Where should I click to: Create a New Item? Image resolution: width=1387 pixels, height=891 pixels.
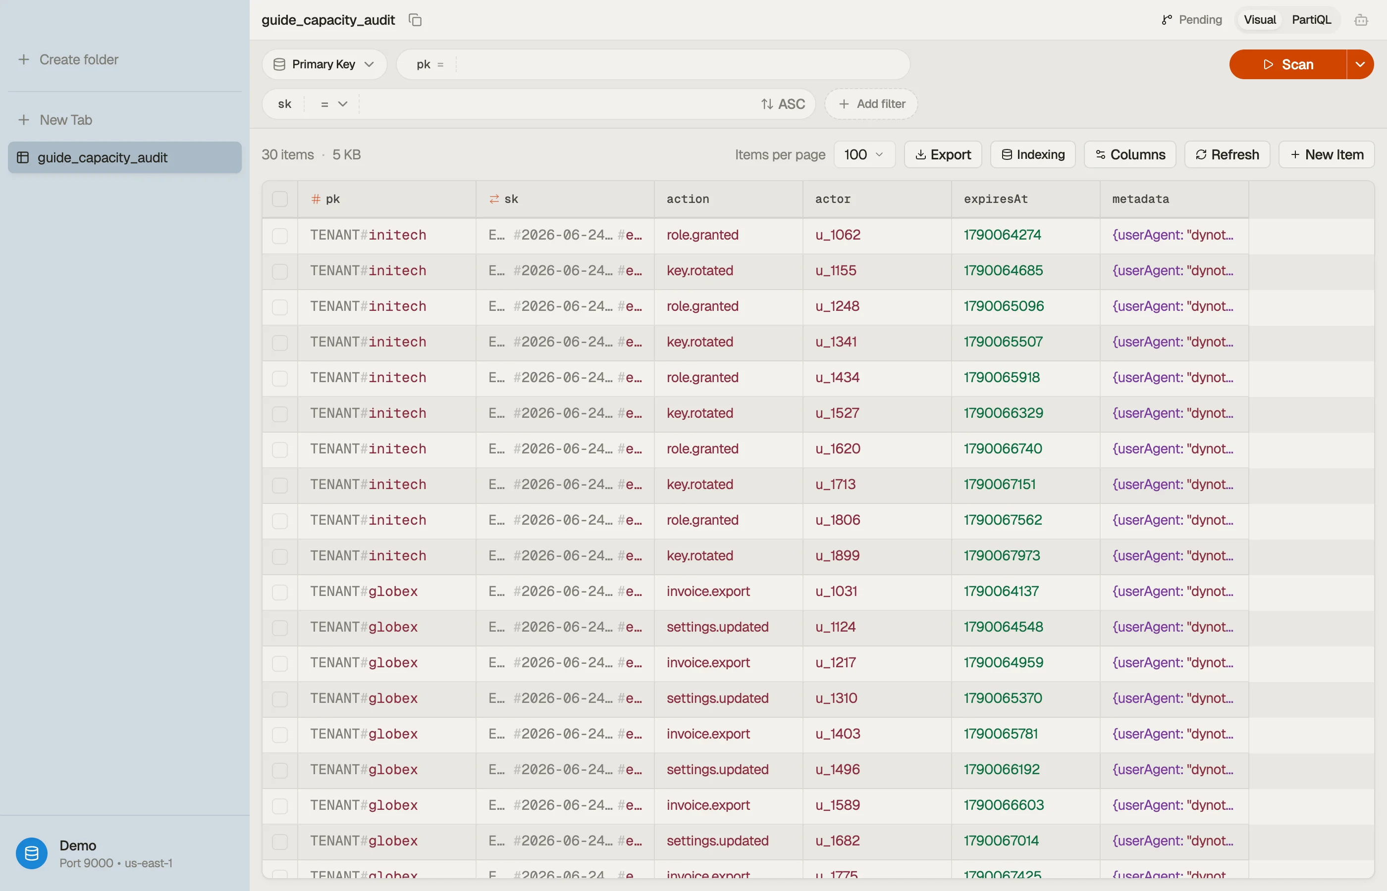pyautogui.click(x=1326, y=154)
